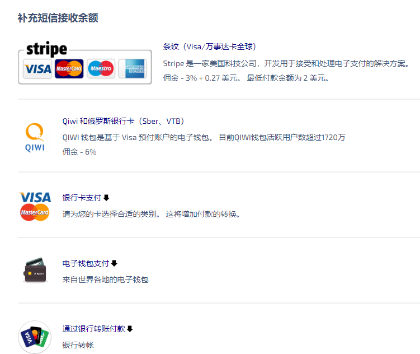Image resolution: width=420 pixels, height=354 pixels.
Task: Click the down arrow next to 电子钱包支付
Action: [114, 263]
